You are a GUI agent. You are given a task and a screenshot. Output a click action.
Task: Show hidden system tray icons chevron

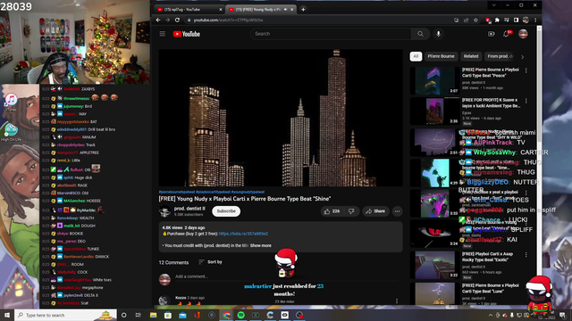[x=491, y=315]
